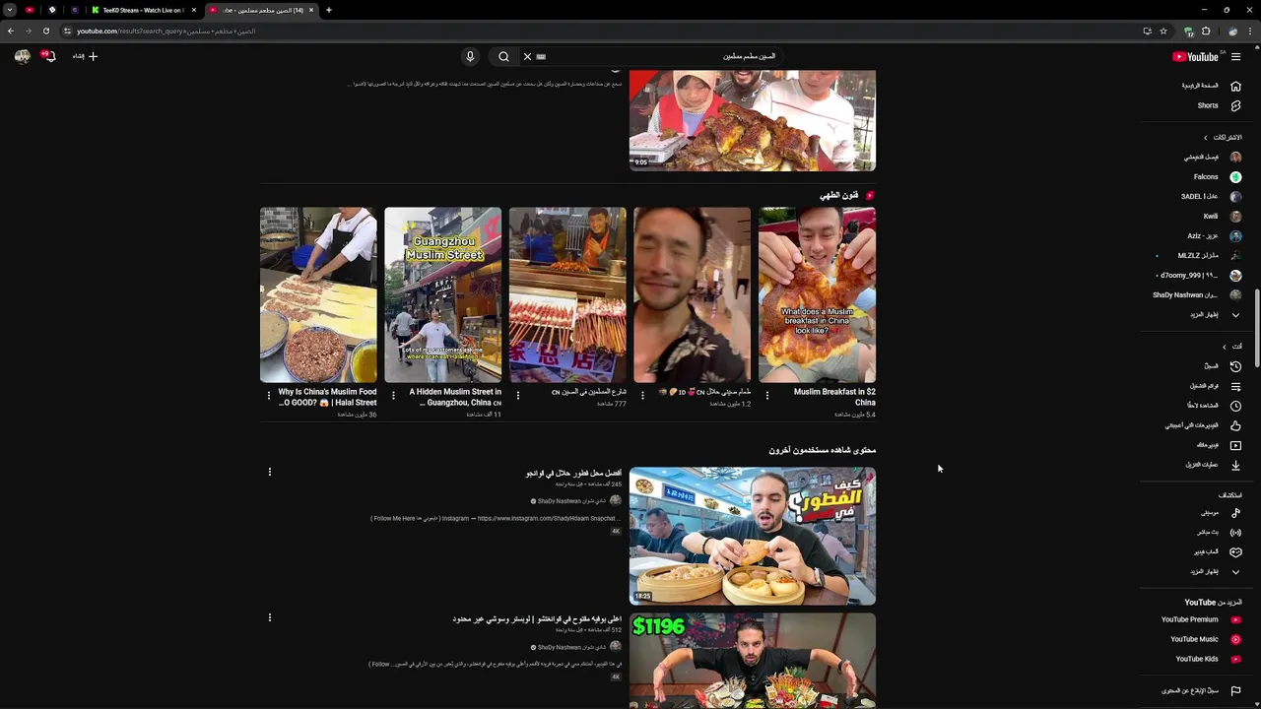Image resolution: width=1261 pixels, height=709 pixels.
Task: Play the Muslim Breakfast in China short
Action: point(817,294)
